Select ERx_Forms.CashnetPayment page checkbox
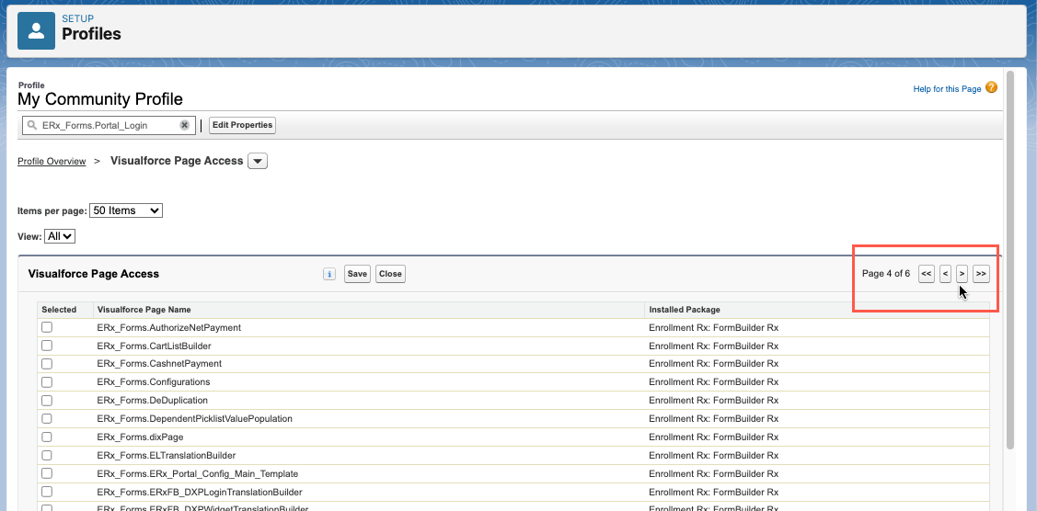The width and height of the screenshot is (1037, 511). click(x=47, y=364)
